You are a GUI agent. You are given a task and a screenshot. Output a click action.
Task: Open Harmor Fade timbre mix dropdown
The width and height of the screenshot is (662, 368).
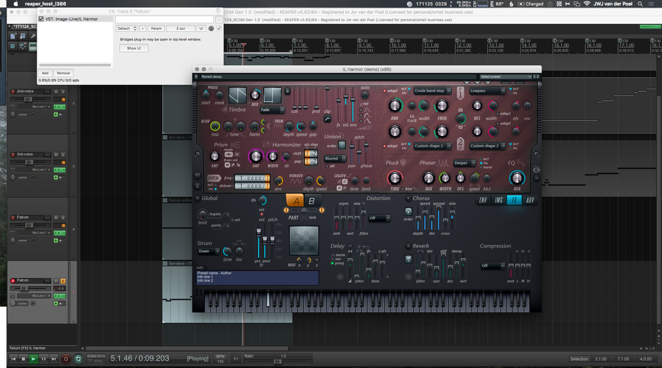(x=273, y=110)
